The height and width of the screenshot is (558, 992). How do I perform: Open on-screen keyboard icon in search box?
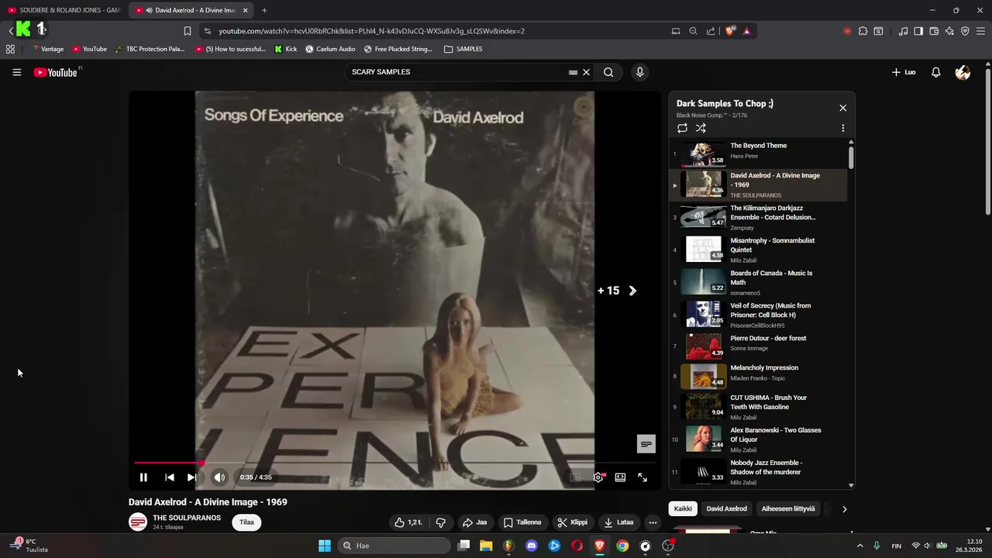click(x=573, y=72)
